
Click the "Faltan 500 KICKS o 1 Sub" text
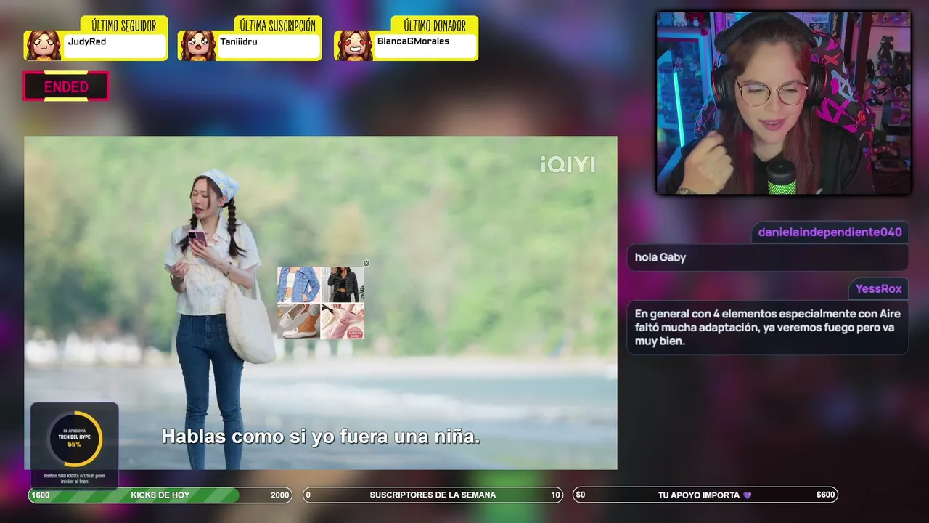click(x=75, y=478)
